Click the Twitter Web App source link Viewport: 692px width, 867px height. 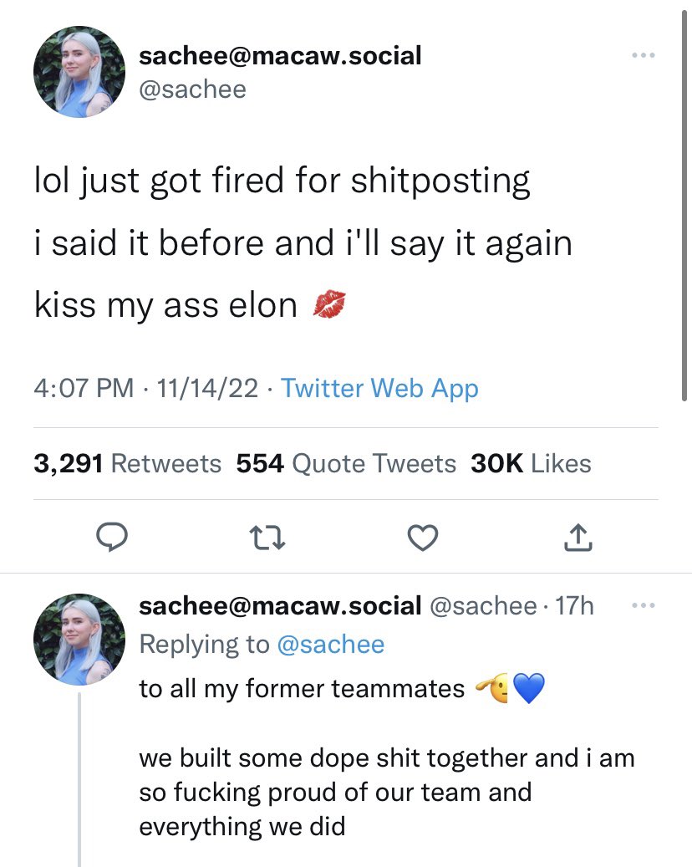point(379,388)
